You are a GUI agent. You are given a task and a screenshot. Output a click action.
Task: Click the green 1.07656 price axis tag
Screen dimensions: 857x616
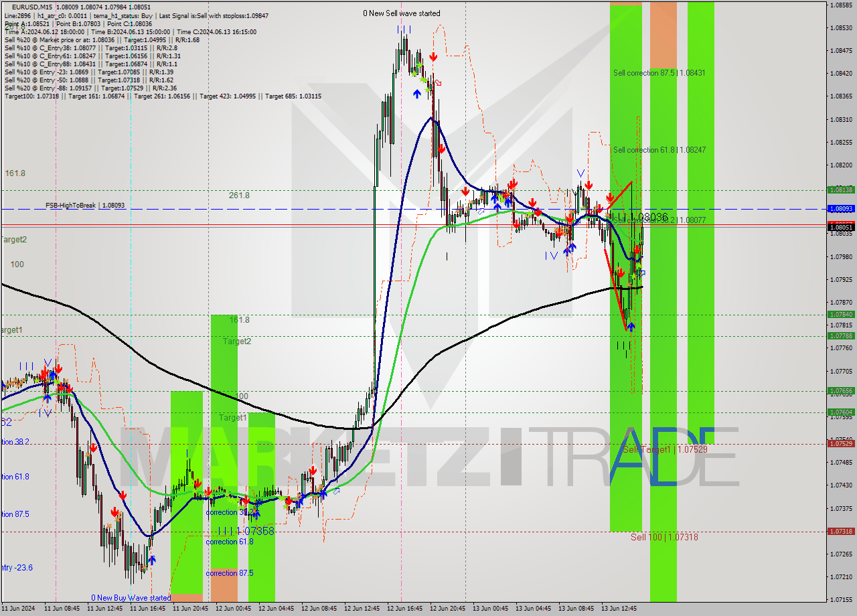[841, 390]
